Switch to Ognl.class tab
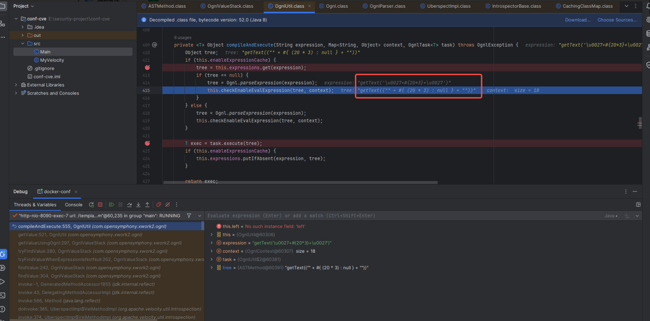Image resolution: width=650 pixels, height=321 pixels. pyautogui.click(x=334, y=6)
